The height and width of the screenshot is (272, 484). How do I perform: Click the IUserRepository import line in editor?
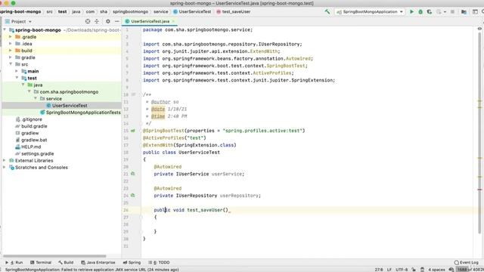222,44
